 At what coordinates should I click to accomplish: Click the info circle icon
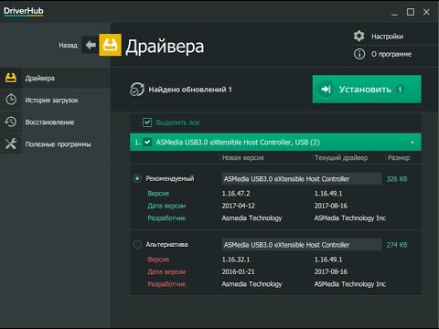coord(359,54)
